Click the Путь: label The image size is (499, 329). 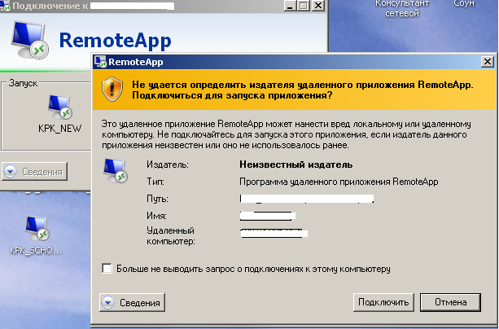pyautogui.click(x=157, y=199)
